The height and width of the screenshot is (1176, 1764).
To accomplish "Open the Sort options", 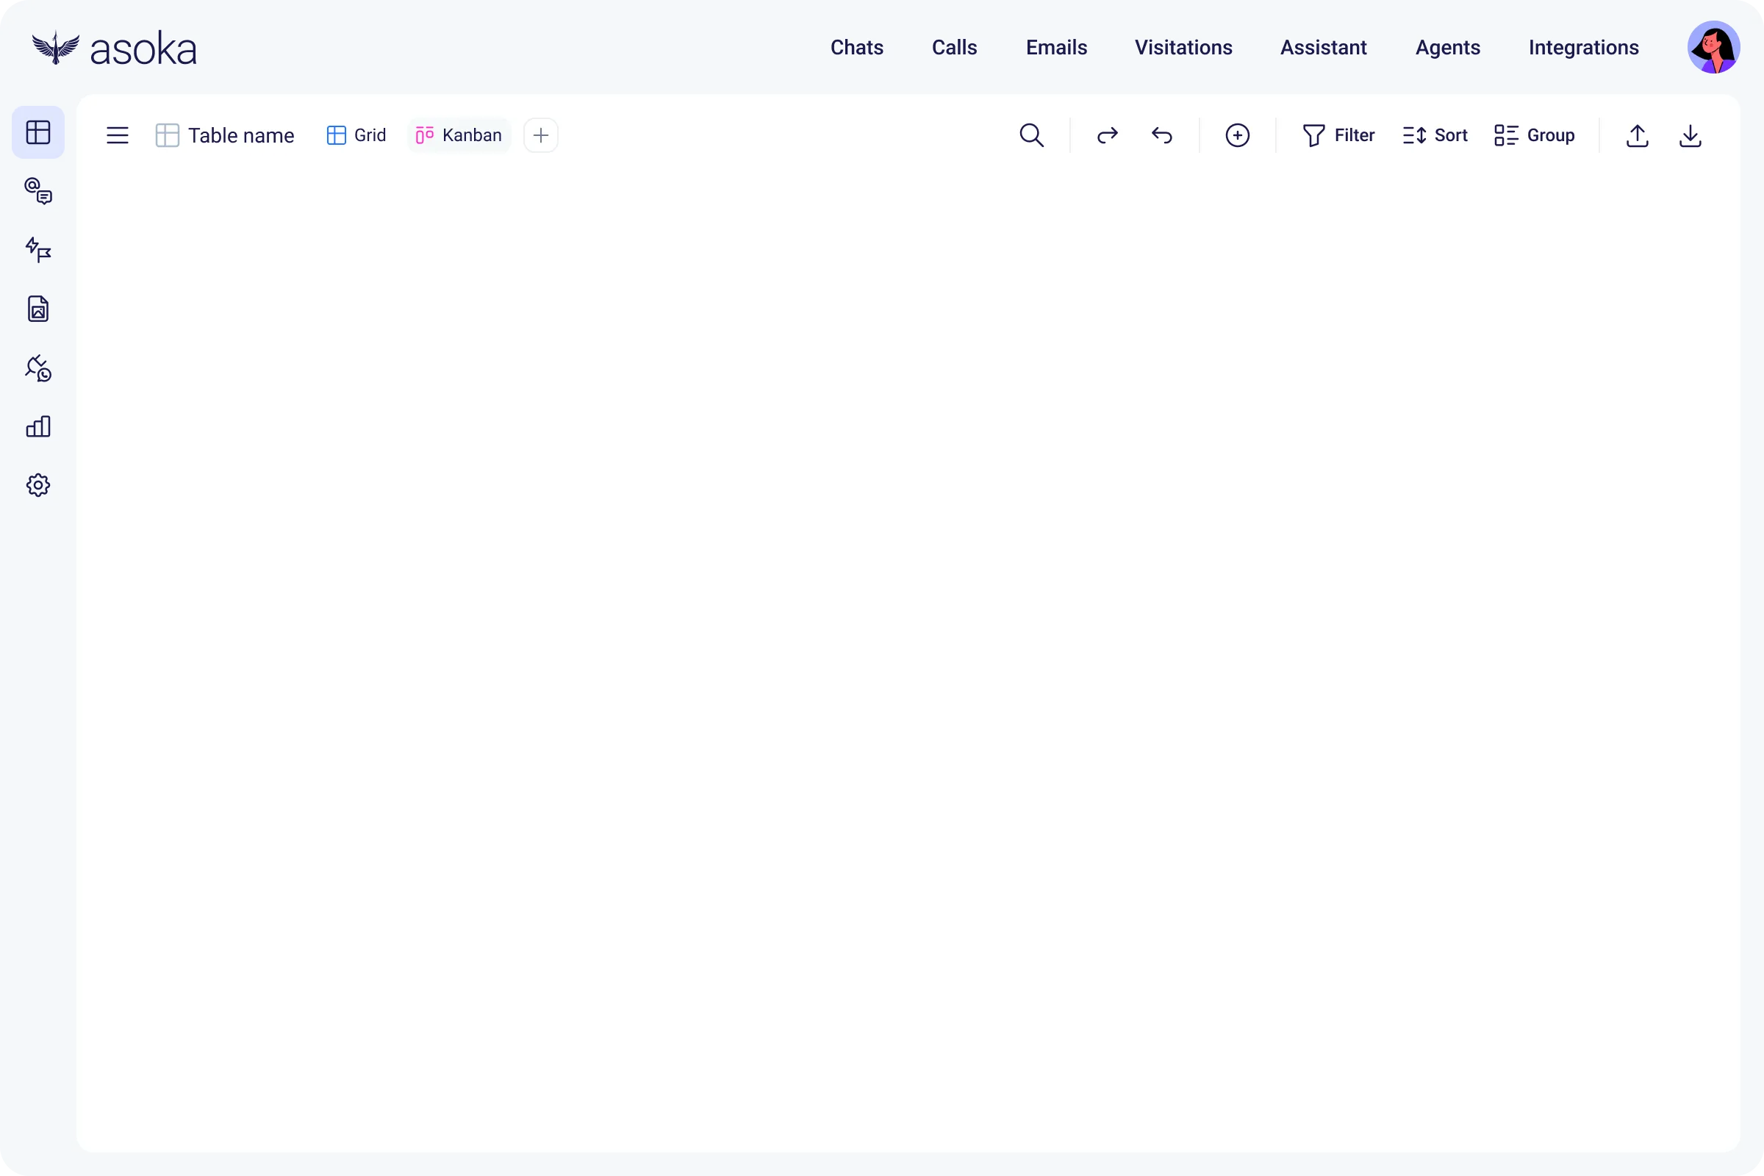I will click(1435, 136).
